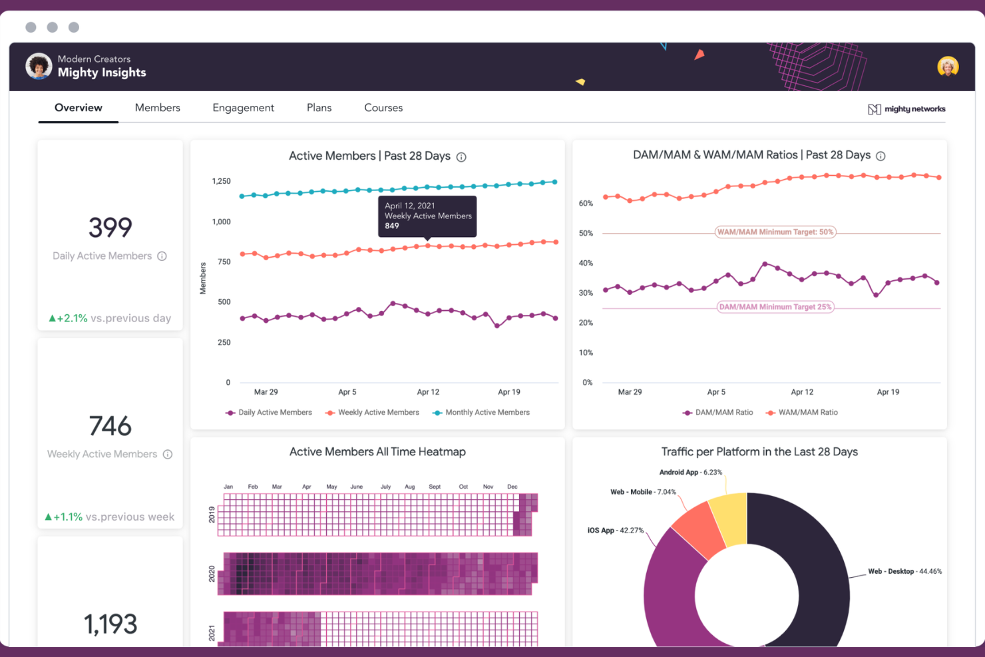The height and width of the screenshot is (657, 985).
Task: Click the Web - Desktop - 44.46% label
Action: (x=904, y=572)
